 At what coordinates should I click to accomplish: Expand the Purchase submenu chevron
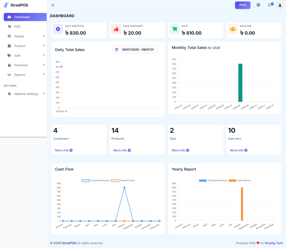pyautogui.click(x=44, y=65)
